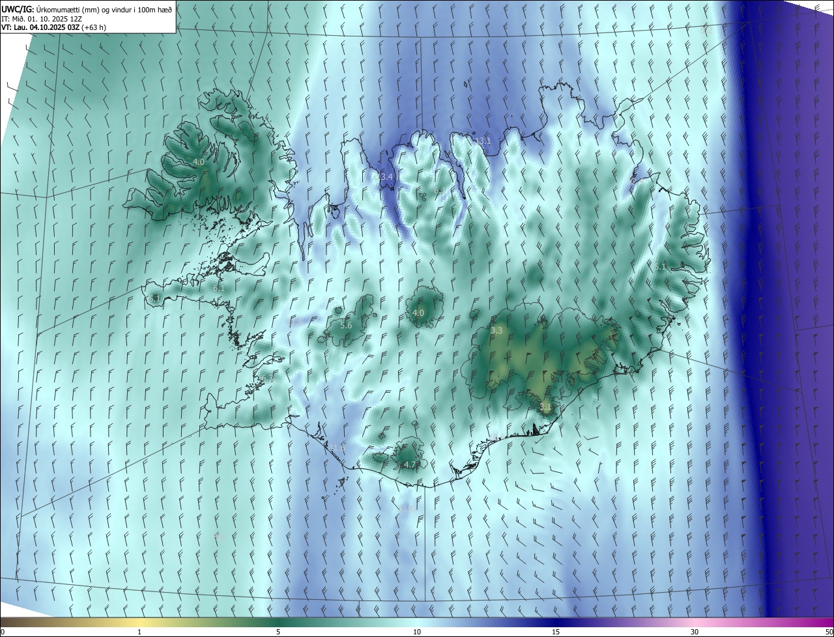Click the 13.4 value label in the northern fjord
This screenshot has width=834, height=637.
tap(386, 177)
